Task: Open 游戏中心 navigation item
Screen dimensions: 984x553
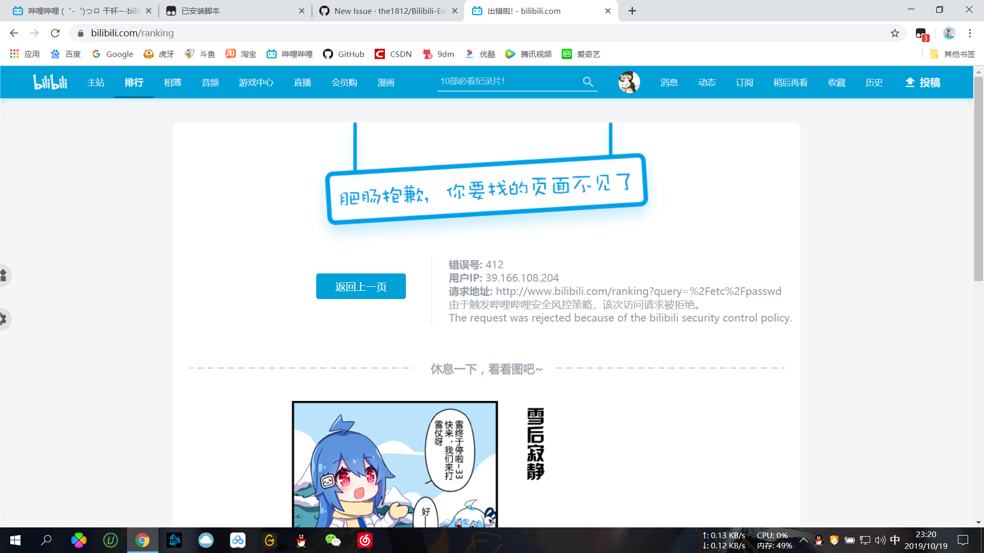Action: coord(256,82)
